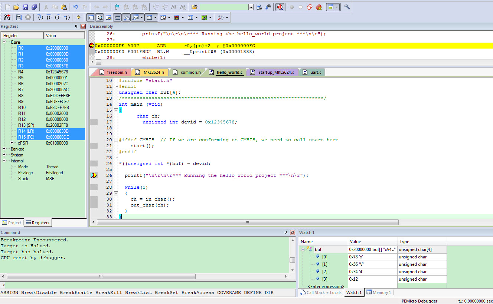Kill all breakpoints icon
The height and width of the screenshot is (304, 493).
319,7
